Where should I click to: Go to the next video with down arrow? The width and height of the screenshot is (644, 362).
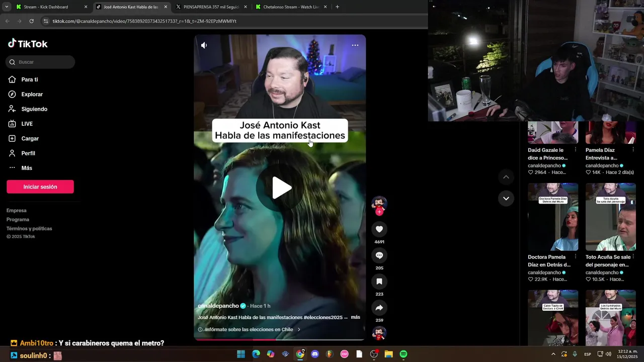pos(506,199)
